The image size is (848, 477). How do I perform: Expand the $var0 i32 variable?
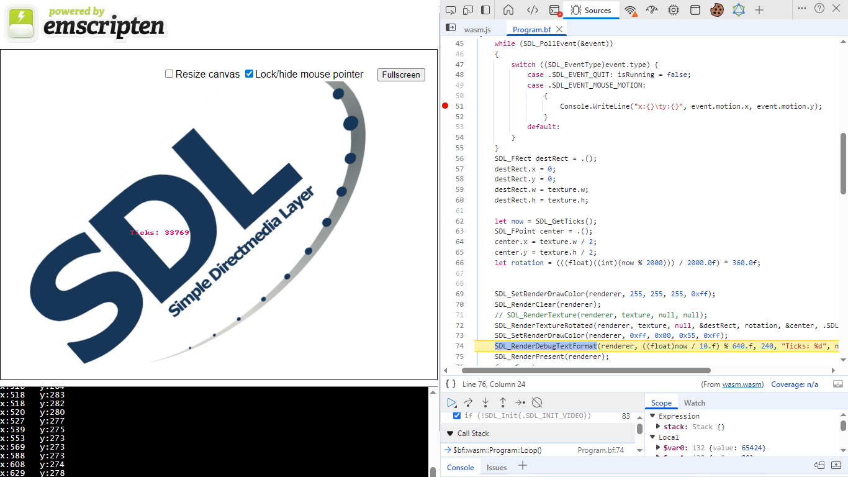click(659, 448)
